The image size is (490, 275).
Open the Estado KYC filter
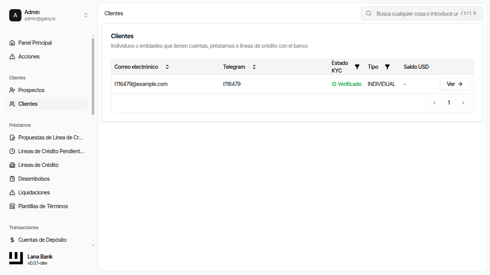pos(357,67)
